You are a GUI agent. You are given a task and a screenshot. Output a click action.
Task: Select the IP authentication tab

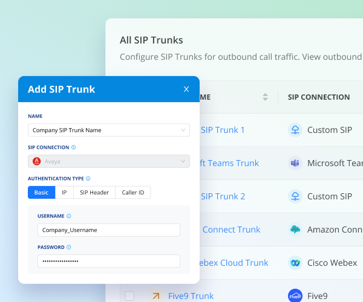coord(64,193)
